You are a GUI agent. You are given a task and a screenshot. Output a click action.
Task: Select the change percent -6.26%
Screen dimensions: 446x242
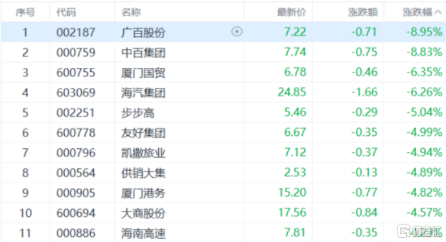pyautogui.click(x=424, y=92)
